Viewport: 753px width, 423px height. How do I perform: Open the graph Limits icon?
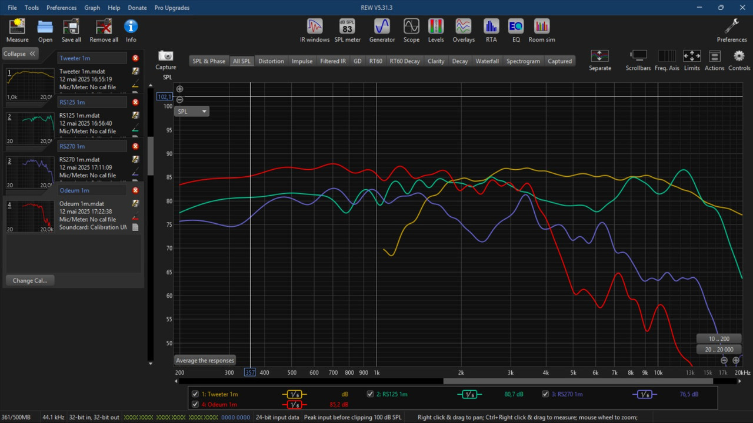tap(692, 56)
